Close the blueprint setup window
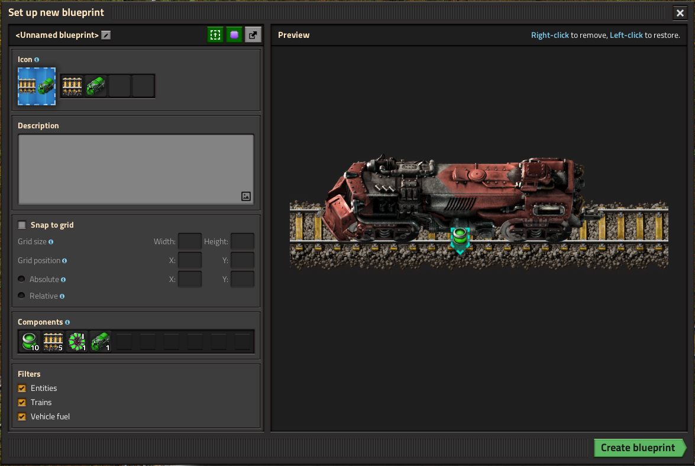 680,13
